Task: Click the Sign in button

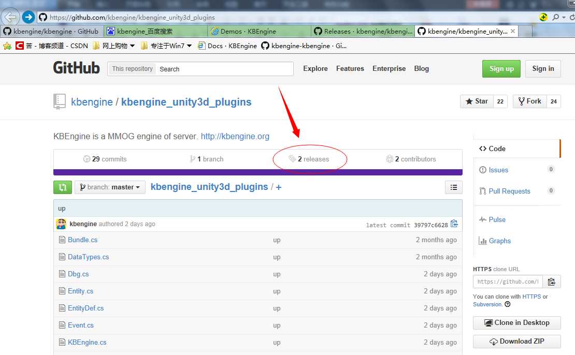Action: point(543,68)
